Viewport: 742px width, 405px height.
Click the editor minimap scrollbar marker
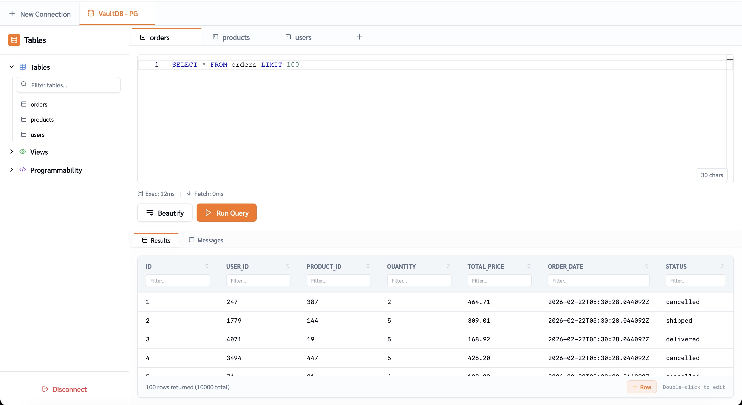pyautogui.click(x=730, y=60)
